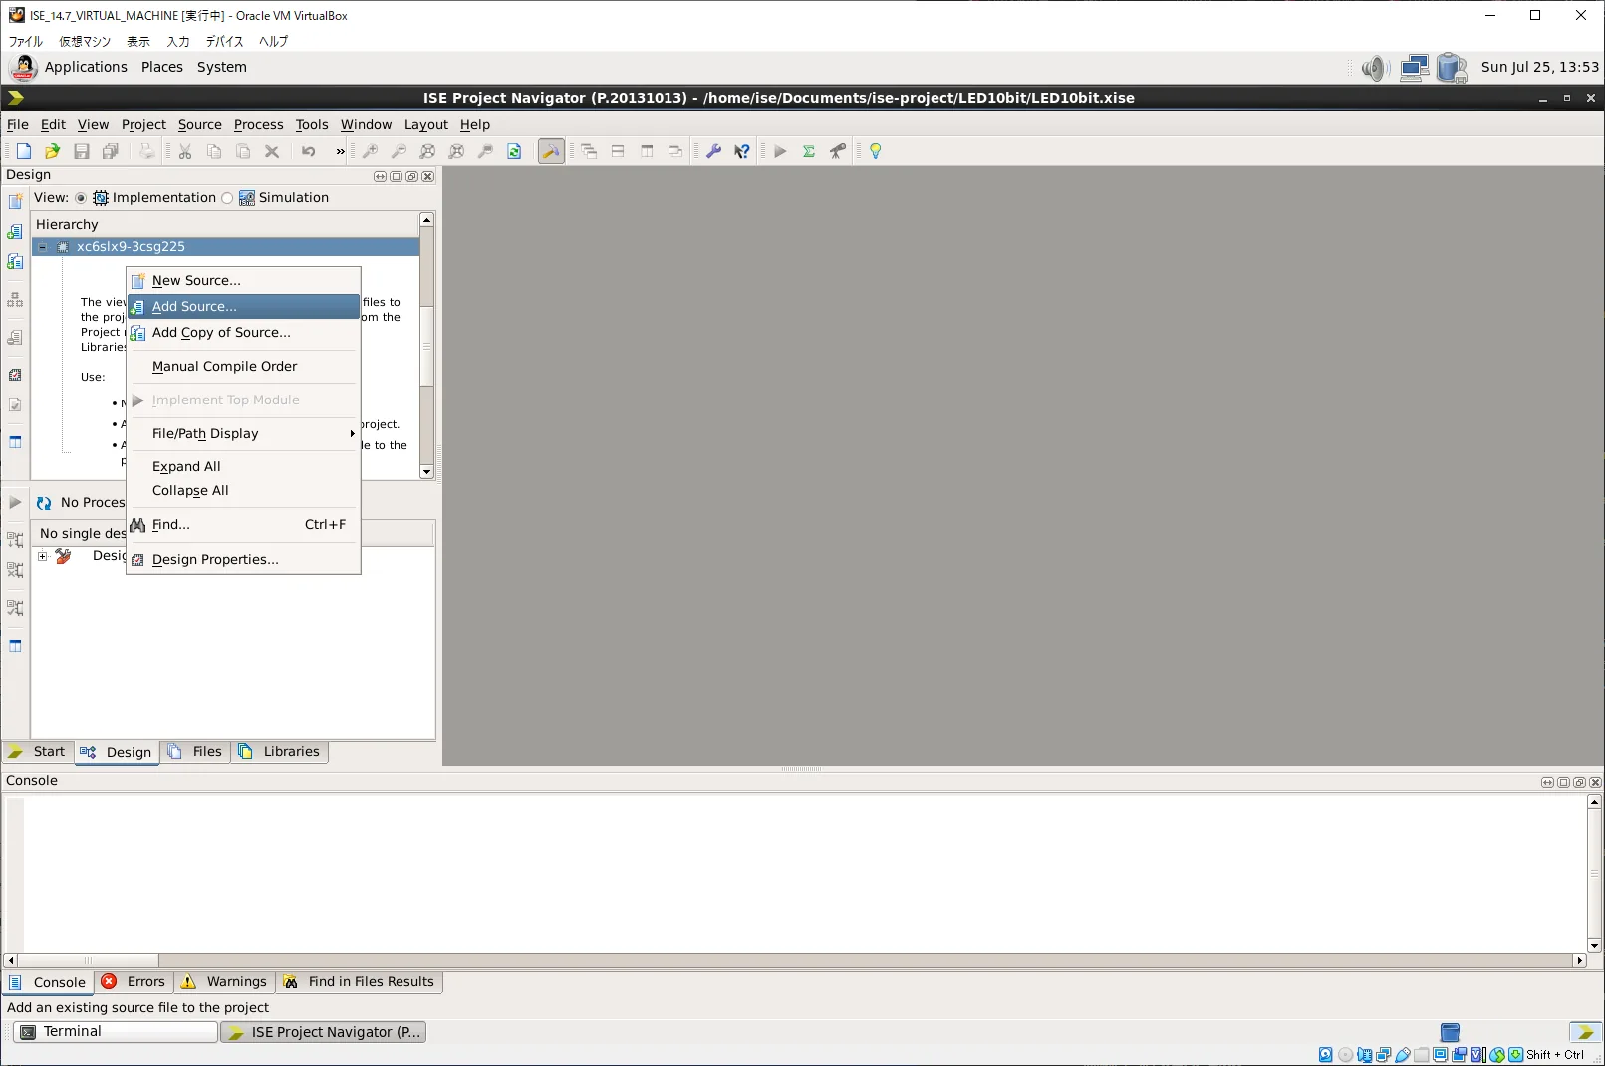This screenshot has height=1066, width=1605.
Task: Switch to the Libraries tab
Action: point(280,752)
